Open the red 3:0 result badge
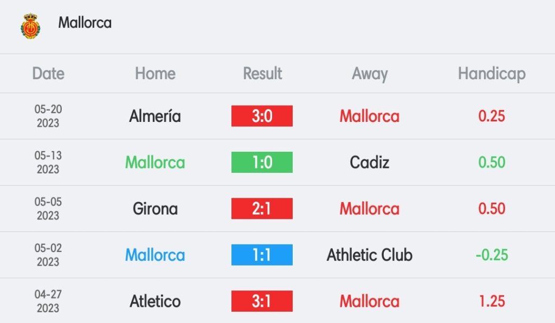Viewport: 555px width, 323px height. pyautogui.click(x=262, y=116)
